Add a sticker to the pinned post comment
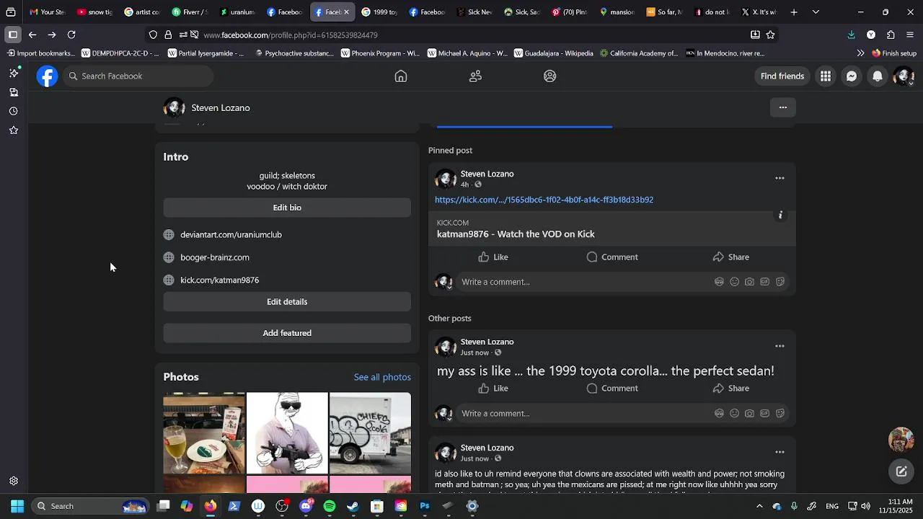The height and width of the screenshot is (519, 923). pyautogui.click(x=780, y=282)
